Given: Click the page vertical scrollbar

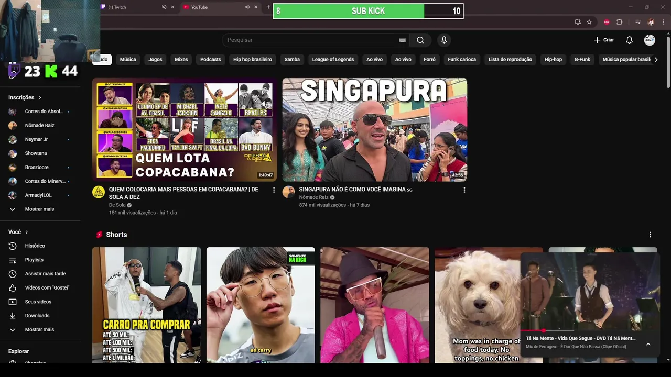Looking at the screenshot, I should (x=668, y=63).
